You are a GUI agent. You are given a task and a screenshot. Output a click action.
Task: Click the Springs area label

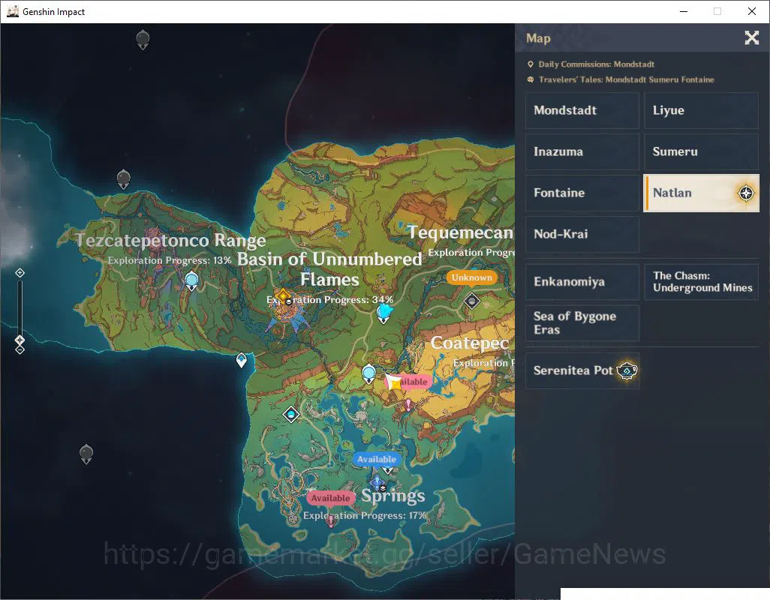point(393,496)
